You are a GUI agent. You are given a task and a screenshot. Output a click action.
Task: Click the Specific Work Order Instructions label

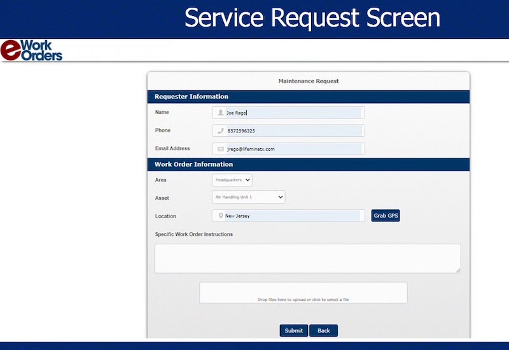point(194,234)
